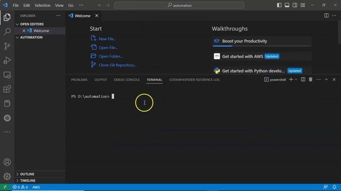This screenshot has width=341, height=191.
Task: Switch to the Terminal panel tab
Action: 155,80
